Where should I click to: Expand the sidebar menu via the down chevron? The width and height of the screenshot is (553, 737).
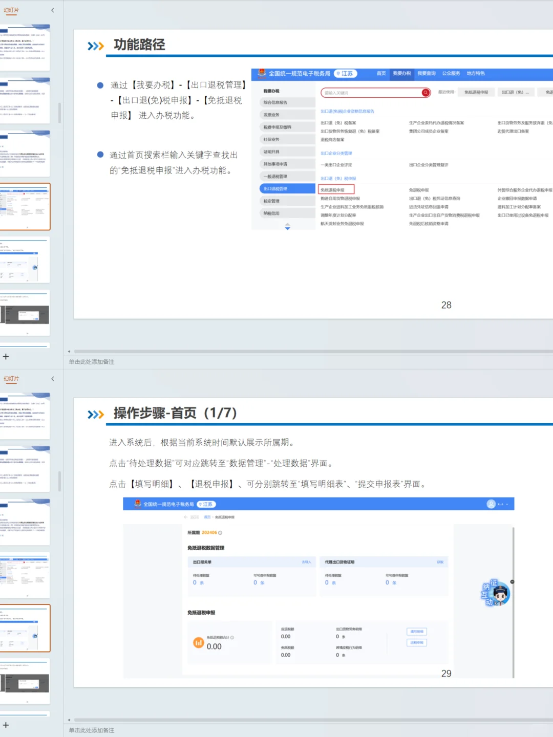coord(288,229)
